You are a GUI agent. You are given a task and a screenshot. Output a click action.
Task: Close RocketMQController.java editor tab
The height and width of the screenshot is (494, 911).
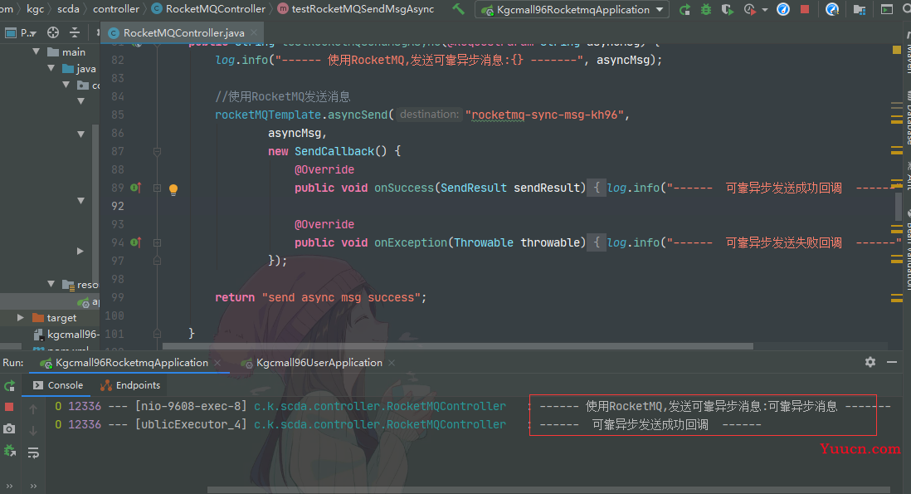(255, 33)
